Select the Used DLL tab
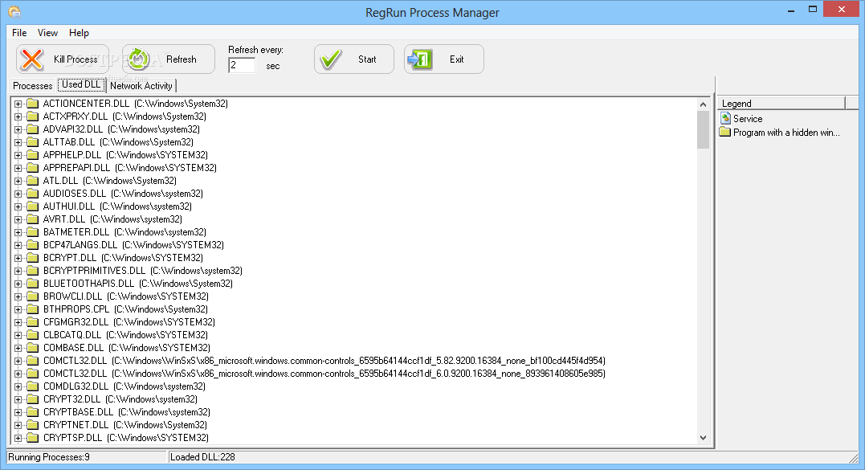Viewport: 865px width, 470px height. point(81,84)
